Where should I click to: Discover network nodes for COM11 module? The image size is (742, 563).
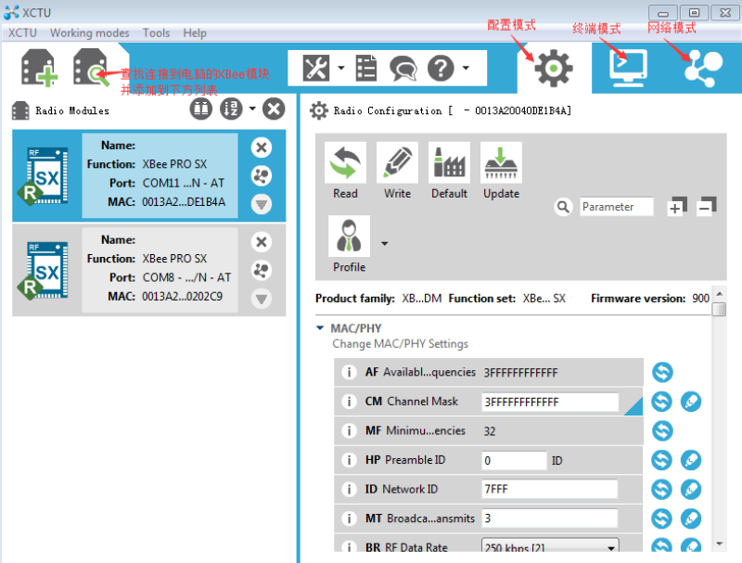(262, 175)
